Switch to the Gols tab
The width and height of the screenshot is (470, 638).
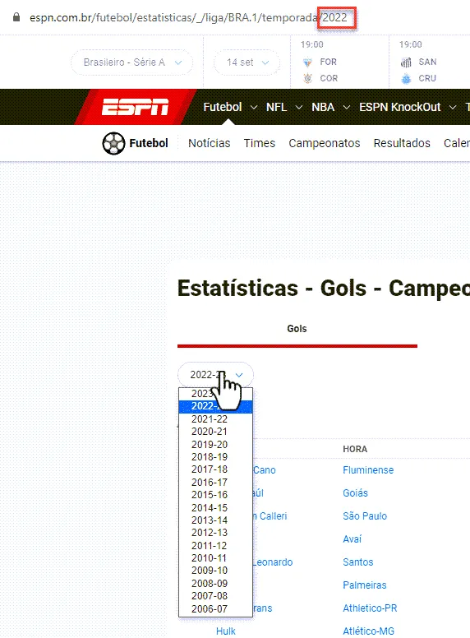pos(297,329)
